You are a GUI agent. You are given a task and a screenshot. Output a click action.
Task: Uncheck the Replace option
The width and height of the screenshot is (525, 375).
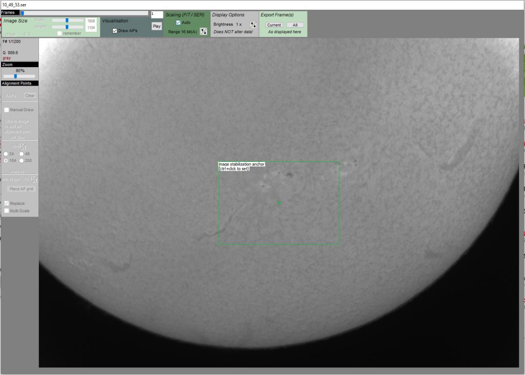coord(6,203)
